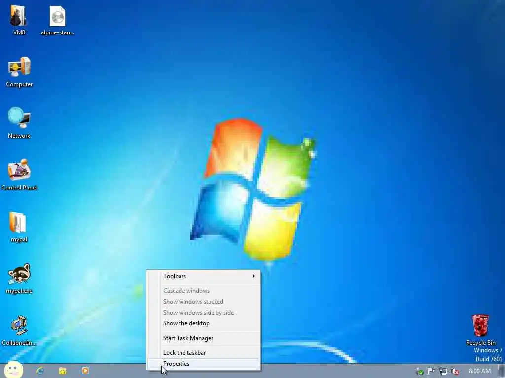Screen dimensions: 505x378
Task: Select the mypal folder icon
Action: [x=19, y=226]
